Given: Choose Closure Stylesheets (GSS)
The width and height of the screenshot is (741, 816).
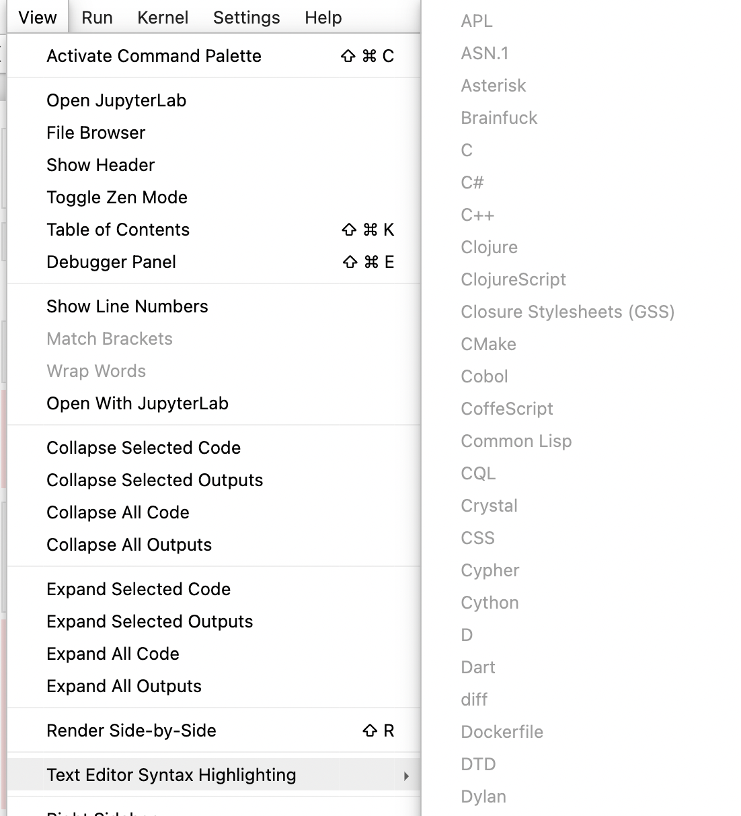Looking at the screenshot, I should (x=568, y=312).
